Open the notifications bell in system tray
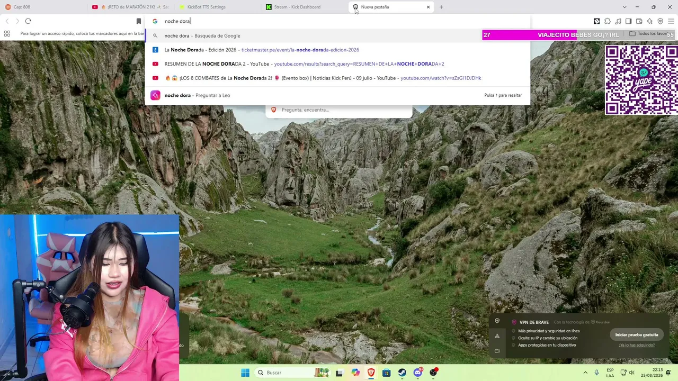The height and width of the screenshot is (381, 678). [670, 373]
